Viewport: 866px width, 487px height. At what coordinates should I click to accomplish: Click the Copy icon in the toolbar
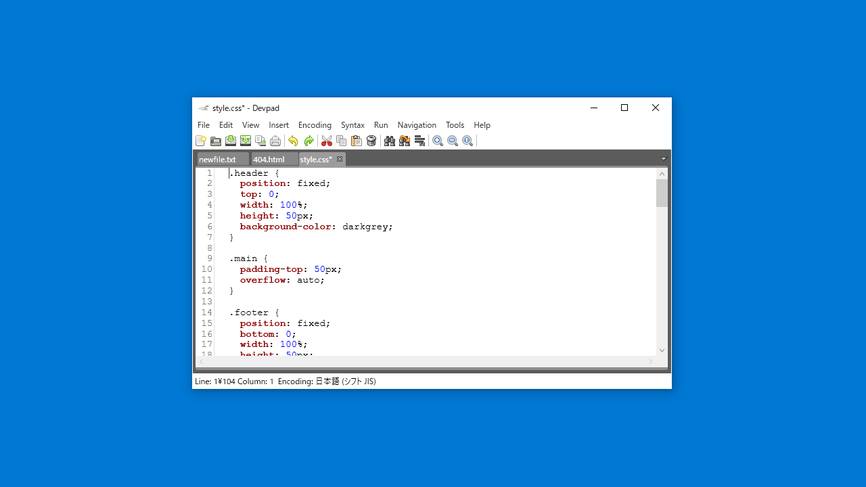pos(342,141)
